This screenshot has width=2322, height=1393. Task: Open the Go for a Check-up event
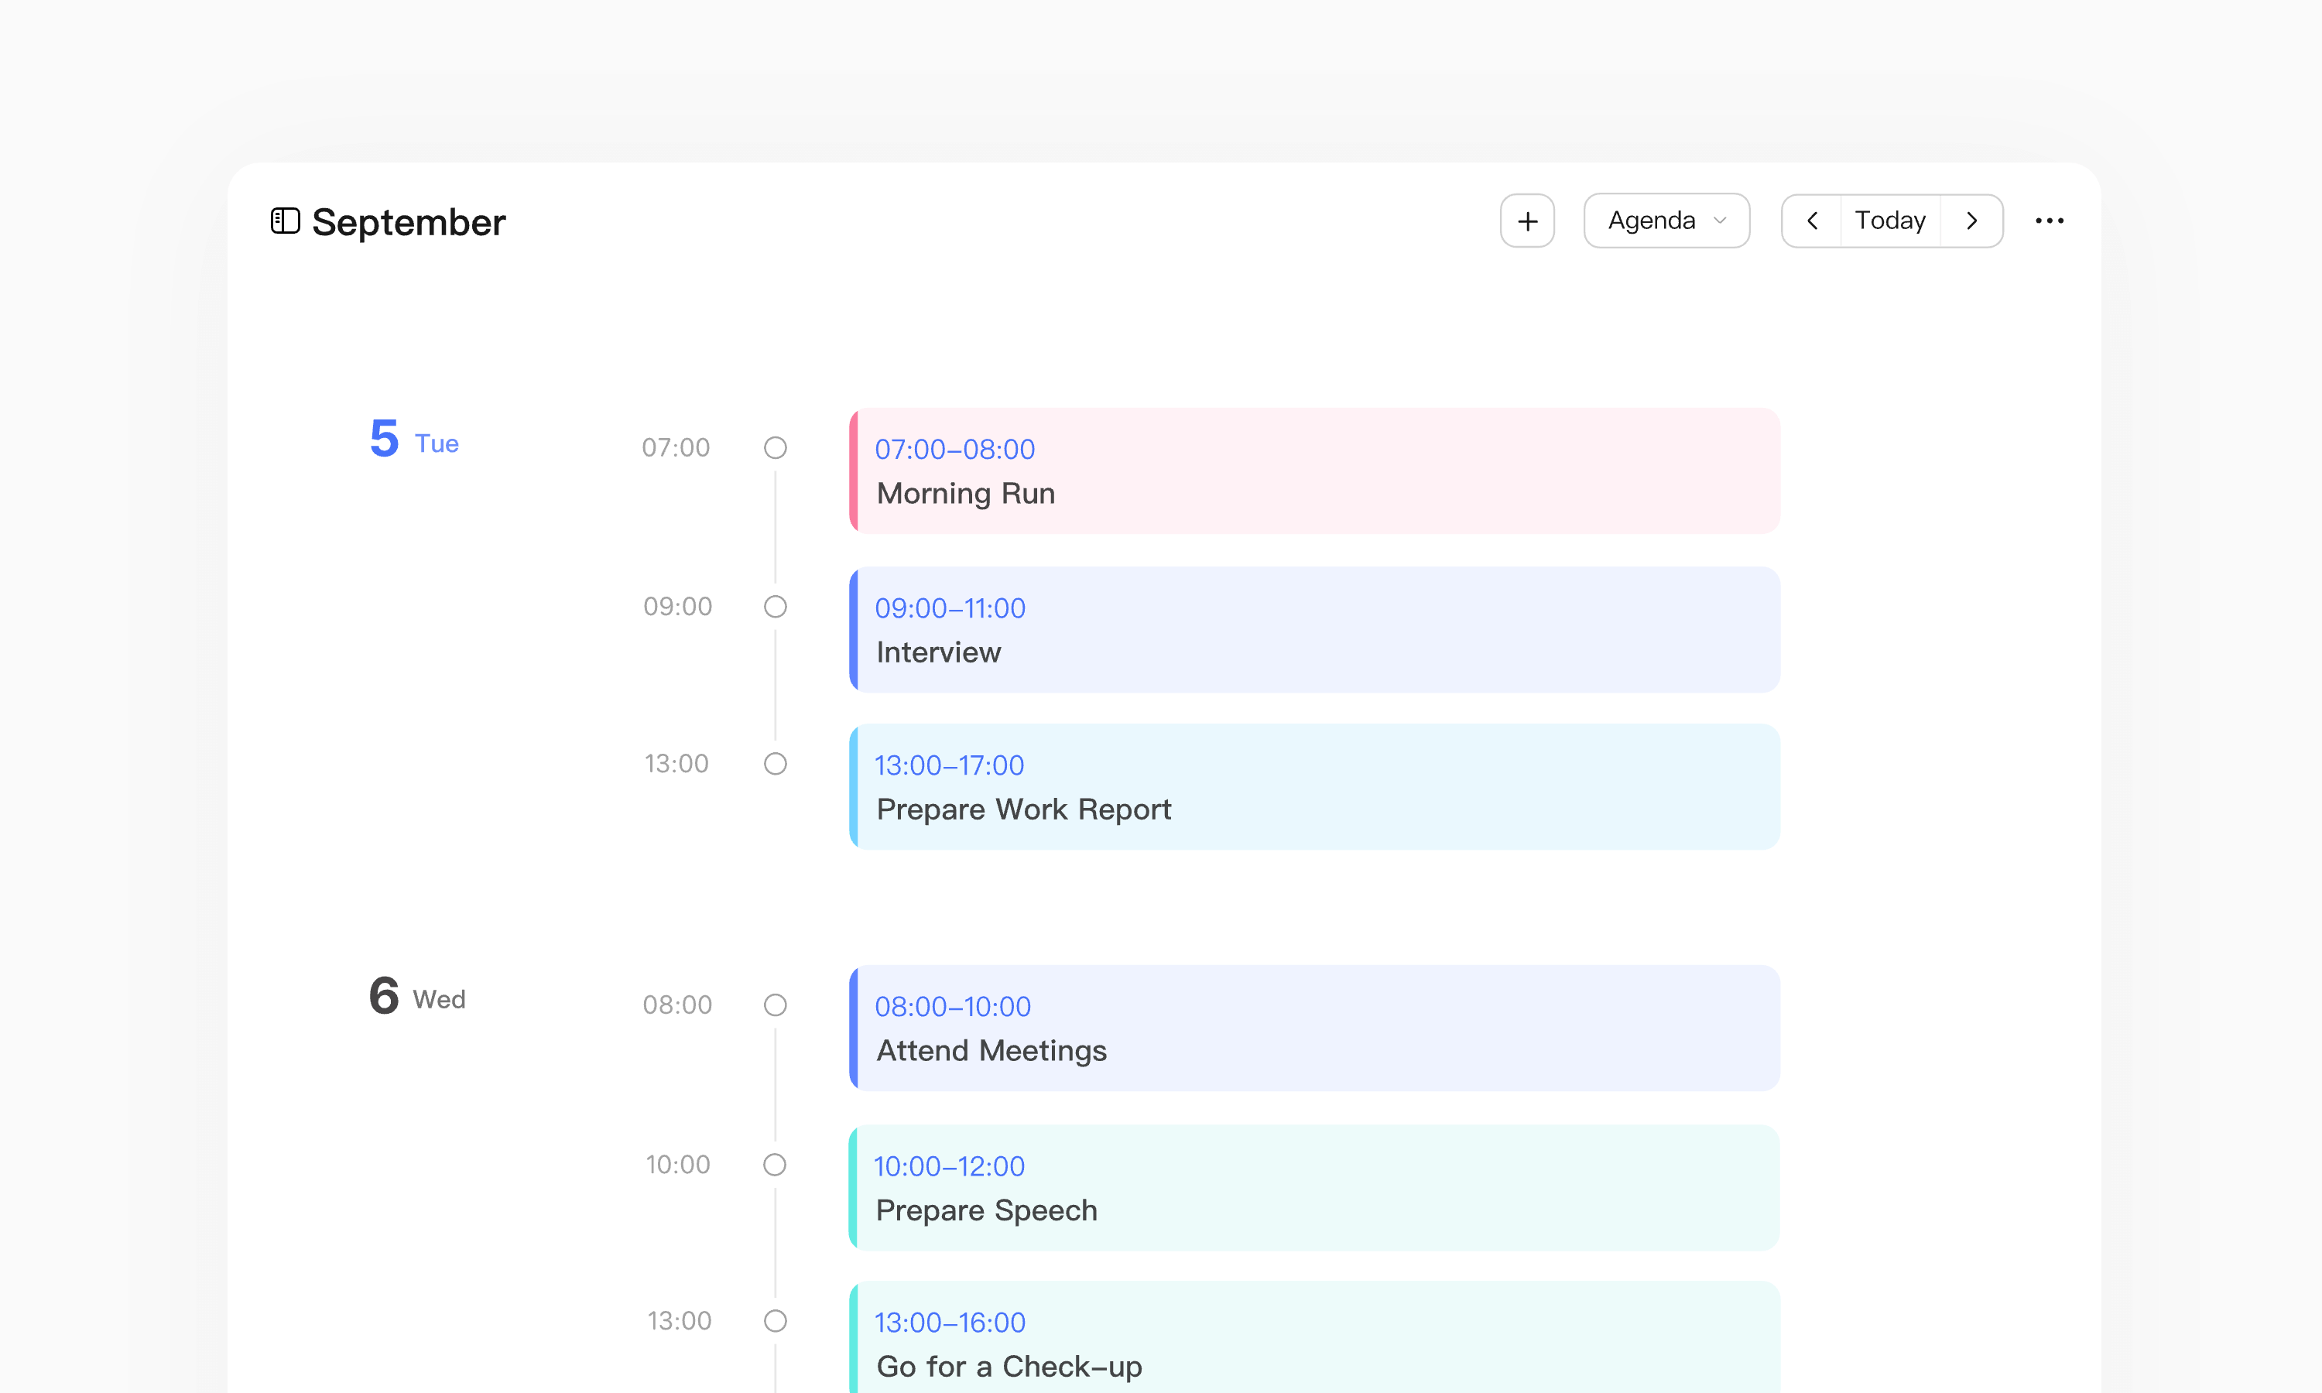coord(1314,1337)
